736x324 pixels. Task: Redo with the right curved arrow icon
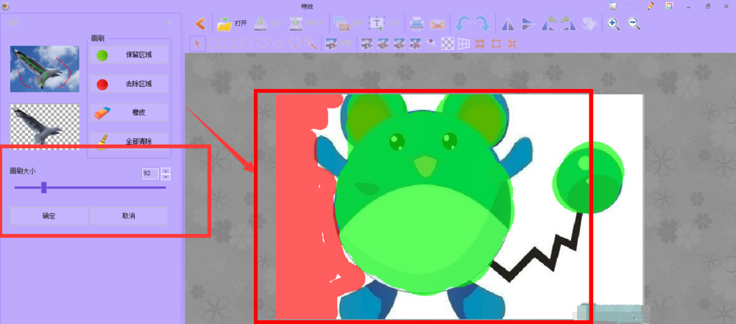[x=482, y=24]
